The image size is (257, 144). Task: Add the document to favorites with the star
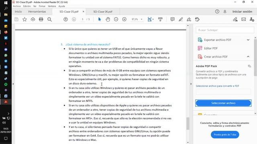[24, 19]
